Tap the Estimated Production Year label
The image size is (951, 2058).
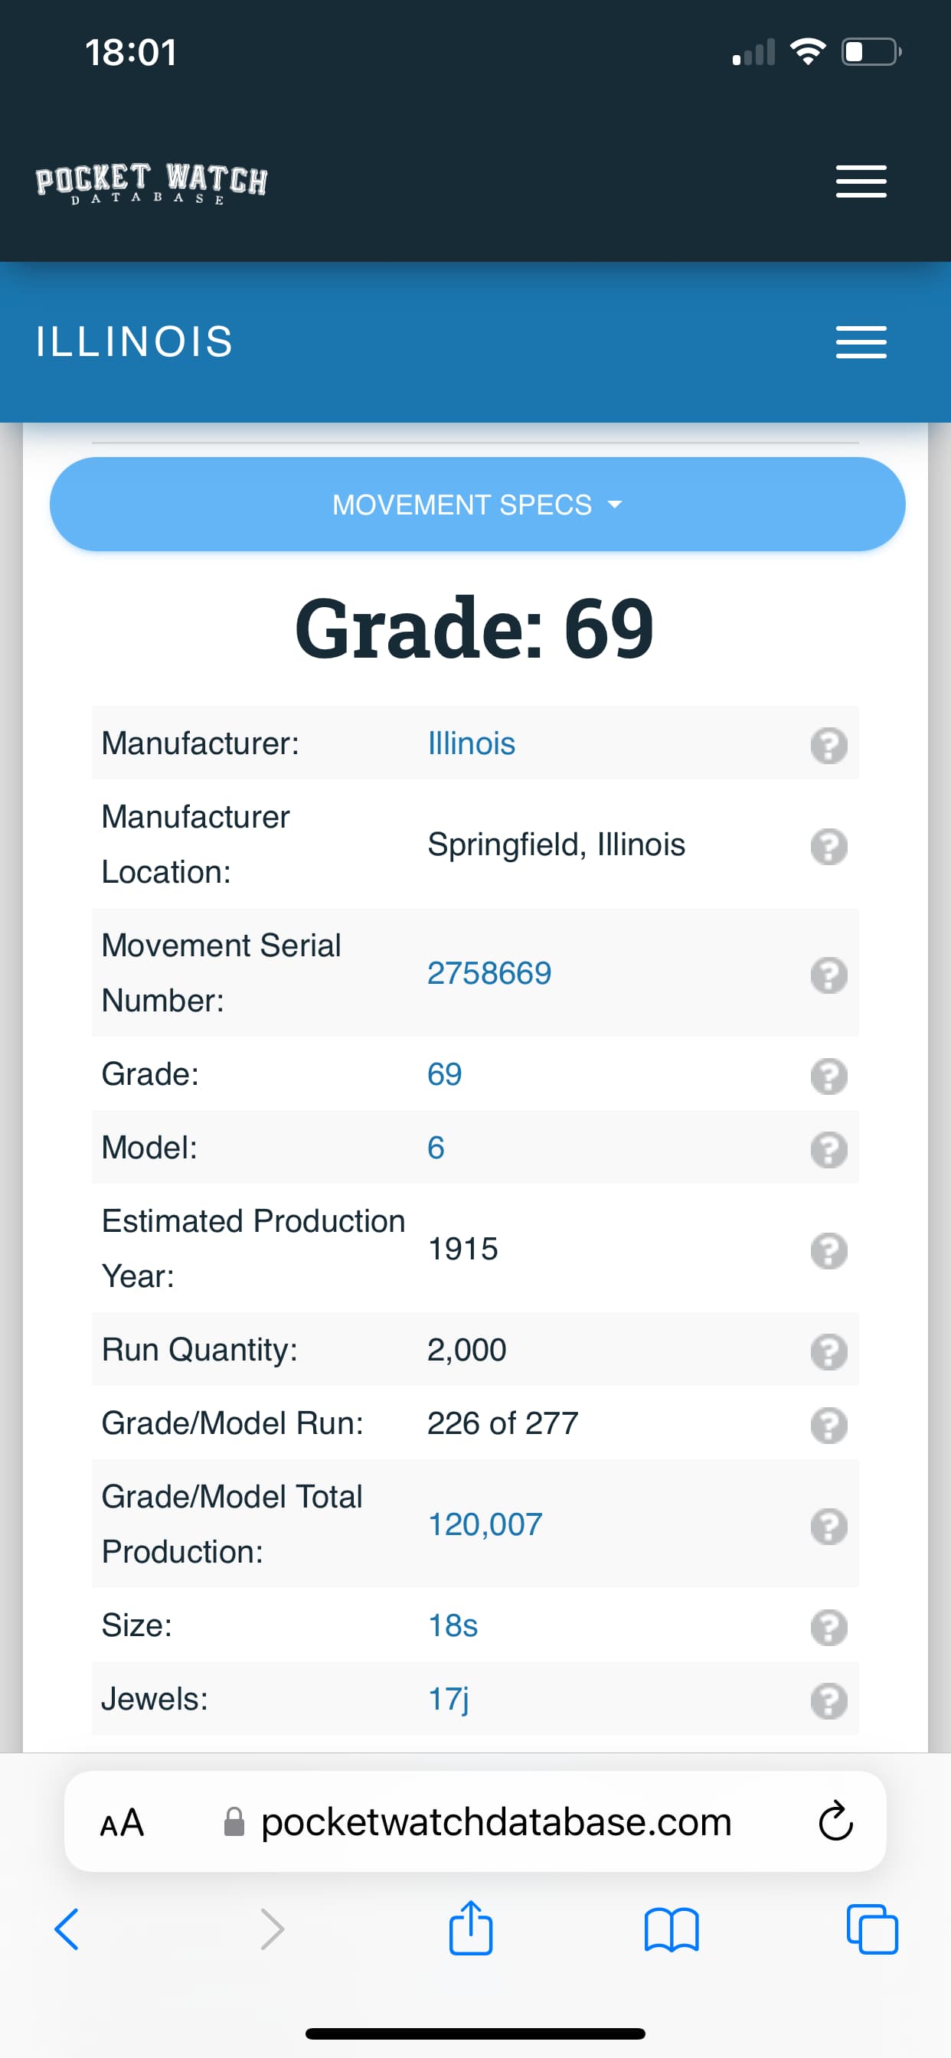click(x=253, y=1249)
